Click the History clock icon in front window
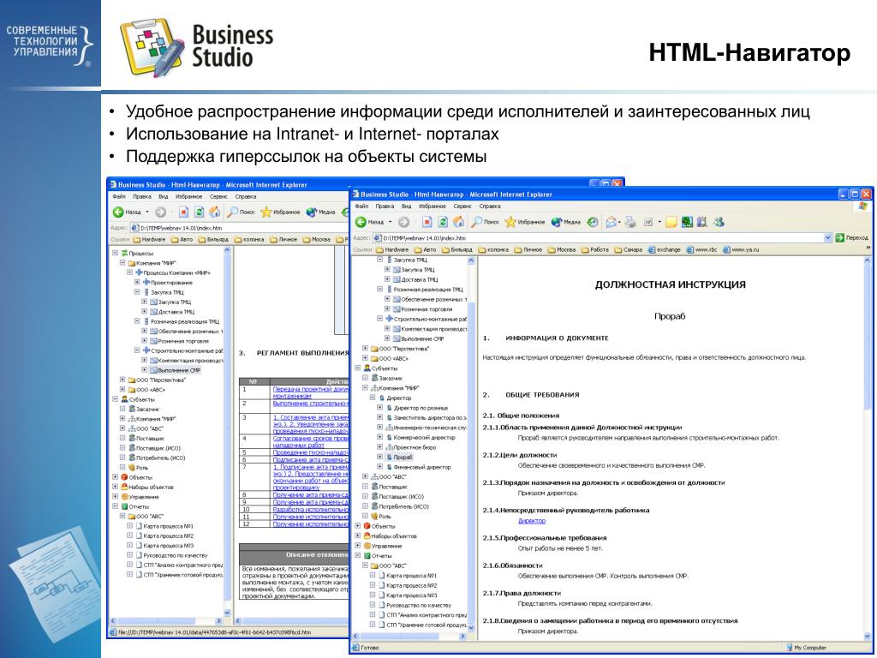The image size is (877, 658). [x=593, y=222]
